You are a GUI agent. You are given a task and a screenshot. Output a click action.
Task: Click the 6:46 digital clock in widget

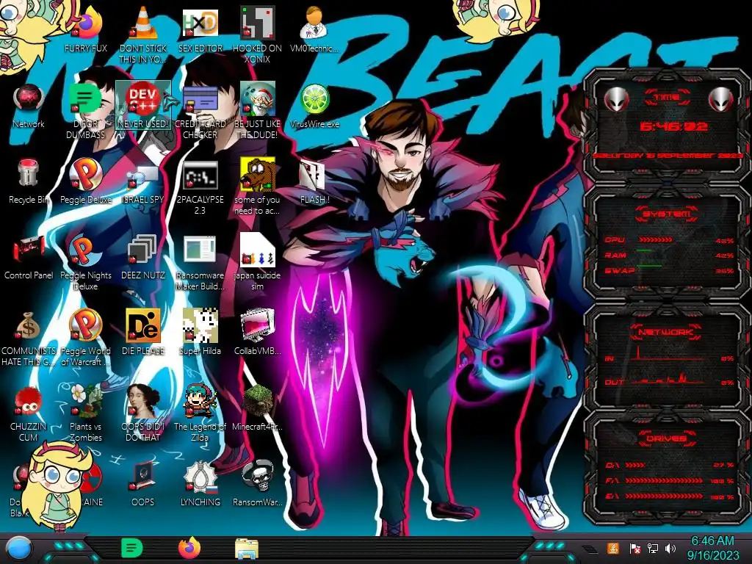pos(673,126)
